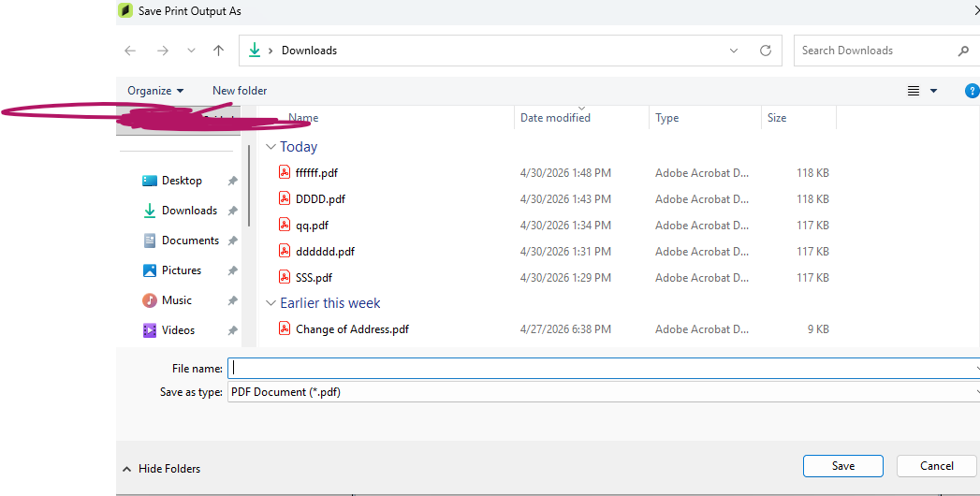Open Pictures in the sidebar
980x496 pixels.
pos(182,270)
